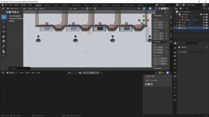Viewport: 209px width, 117px height.
Task: Open the Object Mode dropdown
Action: 14,8
